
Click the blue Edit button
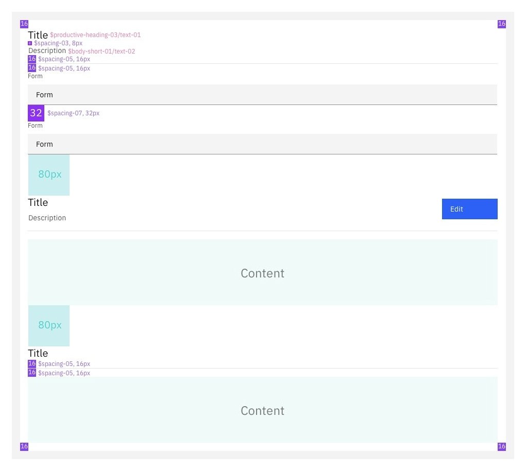click(469, 209)
